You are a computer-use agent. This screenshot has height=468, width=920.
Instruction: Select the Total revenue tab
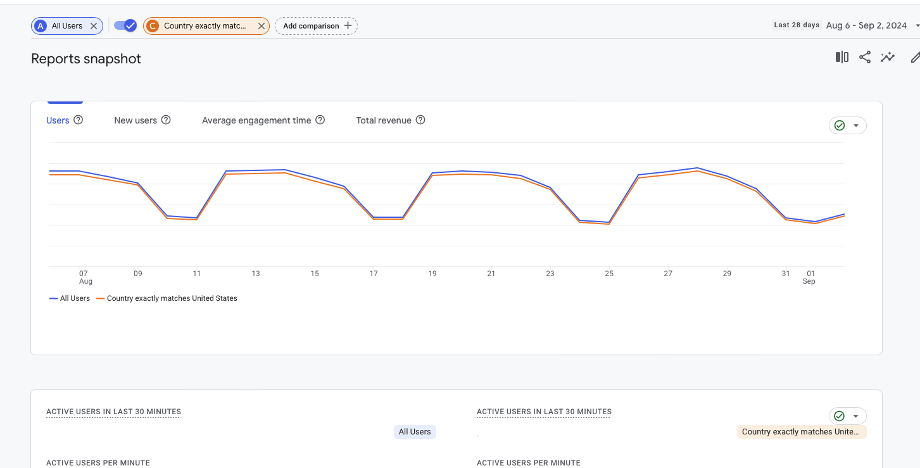coord(384,120)
